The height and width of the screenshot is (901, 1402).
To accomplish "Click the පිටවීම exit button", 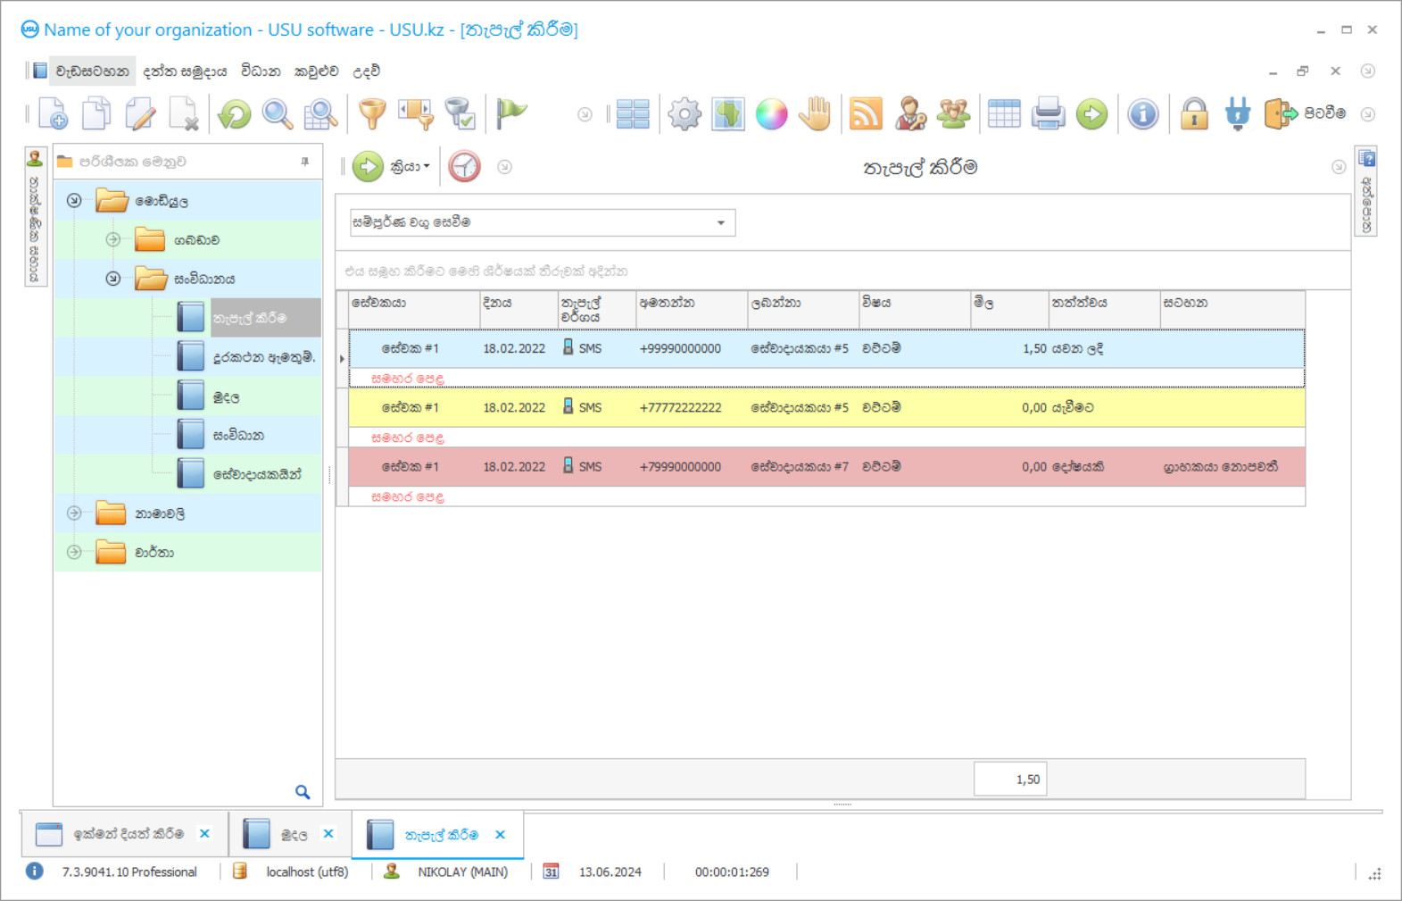I will tap(1306, 113).
